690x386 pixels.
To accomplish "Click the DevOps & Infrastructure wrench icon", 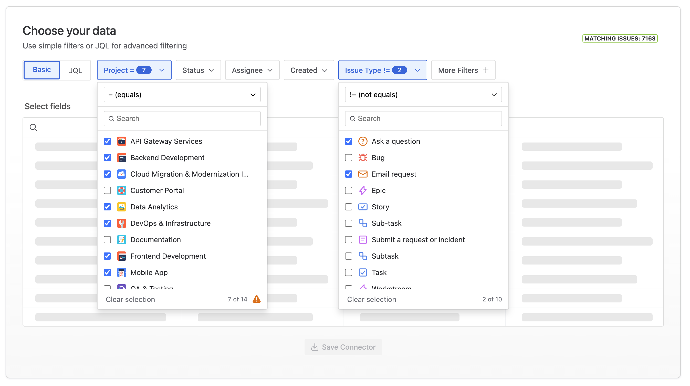I will coord(122,223).
